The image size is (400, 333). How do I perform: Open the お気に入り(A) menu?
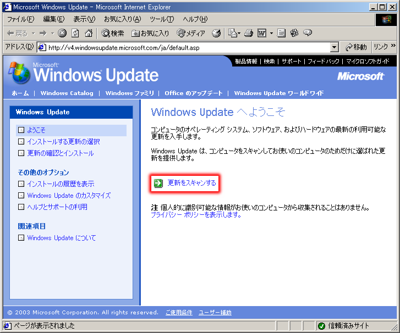[123, 19]
